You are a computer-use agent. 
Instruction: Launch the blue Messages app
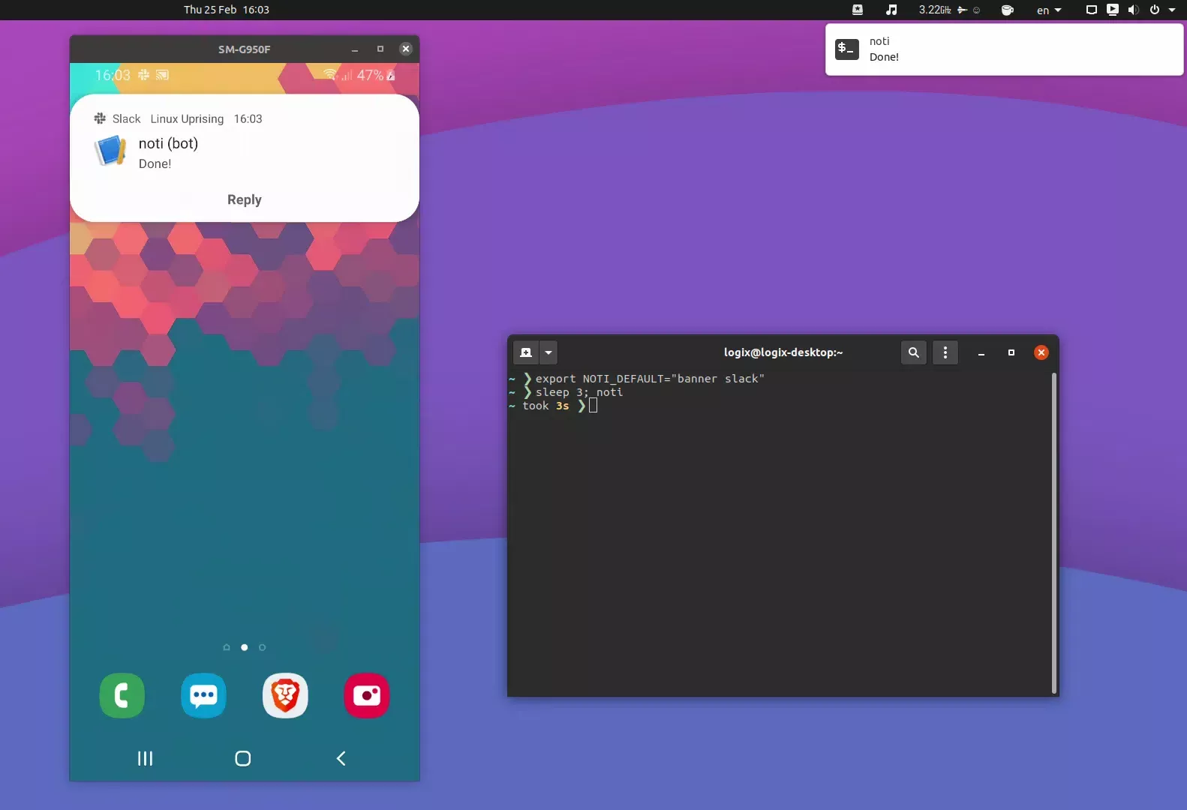203,695
